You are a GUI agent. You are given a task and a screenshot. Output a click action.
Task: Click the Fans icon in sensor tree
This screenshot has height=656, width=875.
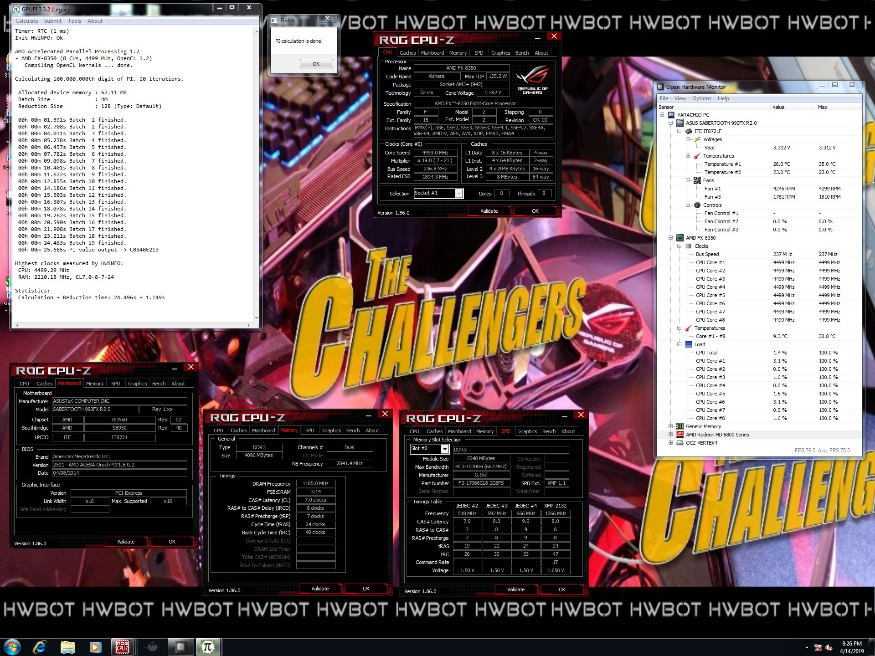coord(697,180)
